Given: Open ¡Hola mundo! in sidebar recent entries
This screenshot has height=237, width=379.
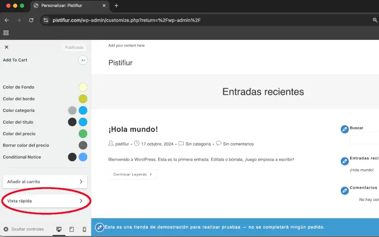Looking at the screenshot, I should 361,170.
